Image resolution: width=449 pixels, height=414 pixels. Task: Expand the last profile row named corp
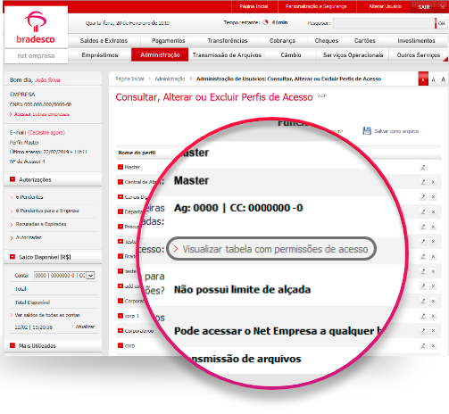pyautogui.click(x=121, y=345)
